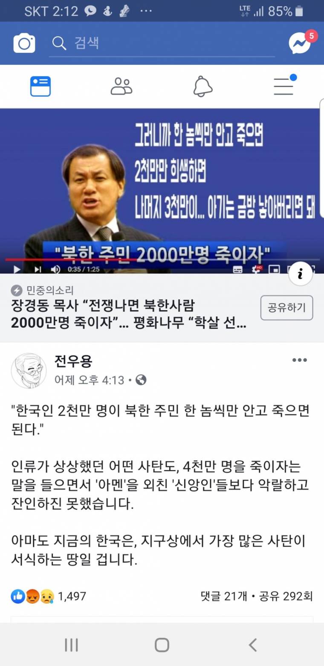
Task: Seek on the red video progress bar
Action: (162, 259)
